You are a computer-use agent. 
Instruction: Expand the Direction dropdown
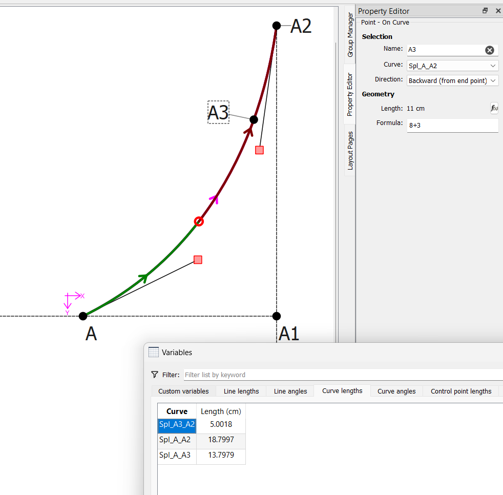pos(452,80)
